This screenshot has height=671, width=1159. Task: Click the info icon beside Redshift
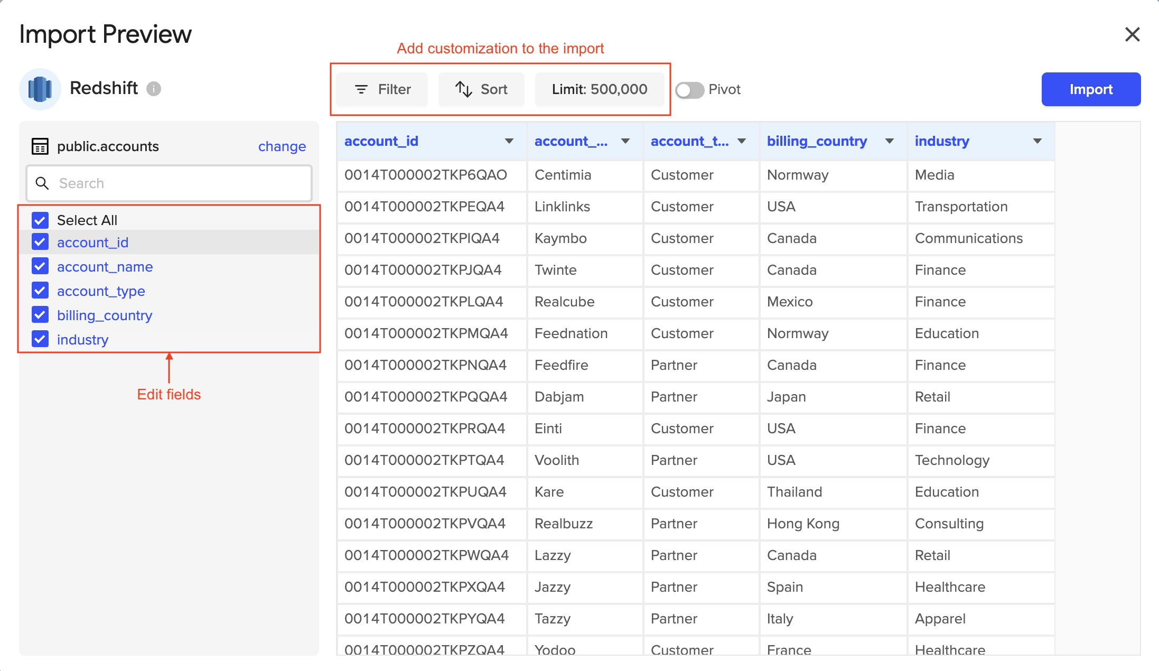click(154, 89)
